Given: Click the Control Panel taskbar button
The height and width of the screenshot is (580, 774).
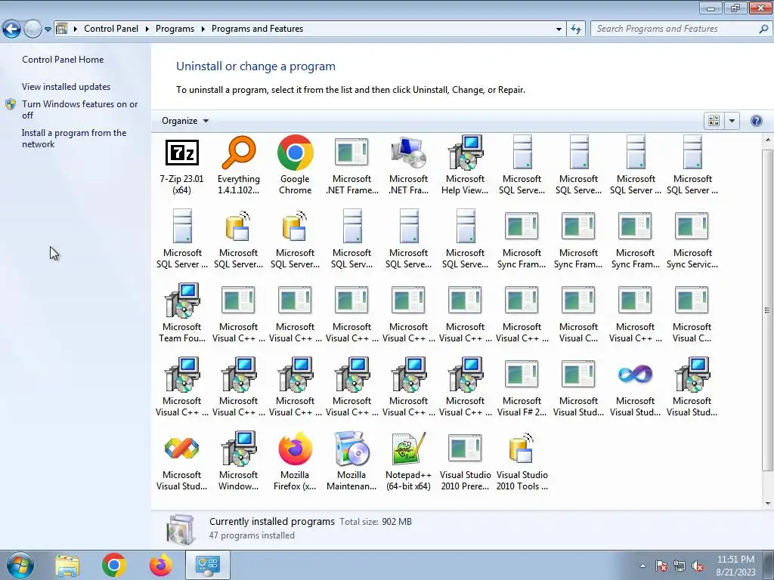Looking at the screenshot, I should (x=207, y=565).
